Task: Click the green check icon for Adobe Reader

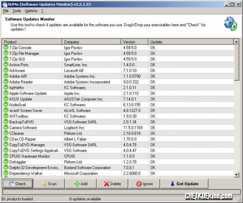Action: point(6,82)
